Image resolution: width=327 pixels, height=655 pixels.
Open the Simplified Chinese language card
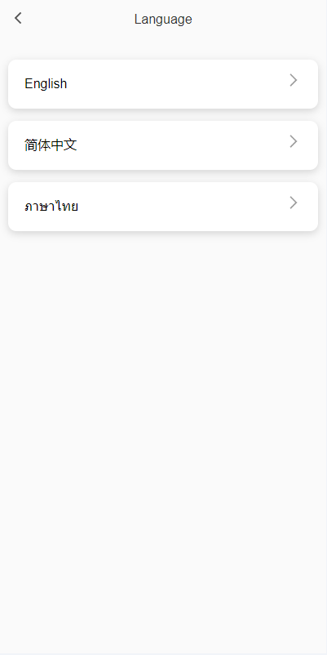[x=163, y=145]
